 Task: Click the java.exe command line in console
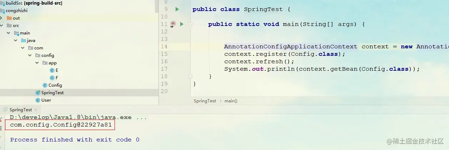coord(79,117)
